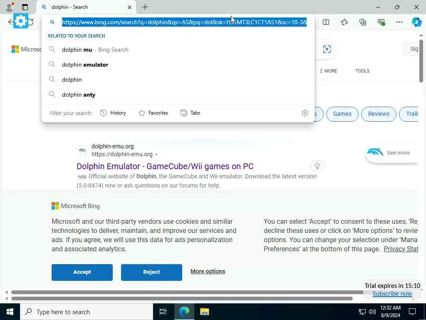This screenshot has width=426, height=320.
Task: Click the Subscribe now link
Action: pos(392,294)
